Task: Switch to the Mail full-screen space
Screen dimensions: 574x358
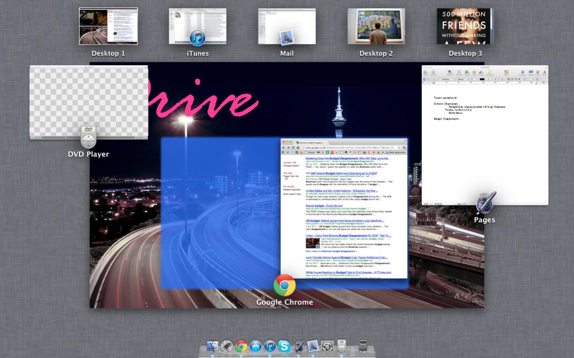Action: 287,26
